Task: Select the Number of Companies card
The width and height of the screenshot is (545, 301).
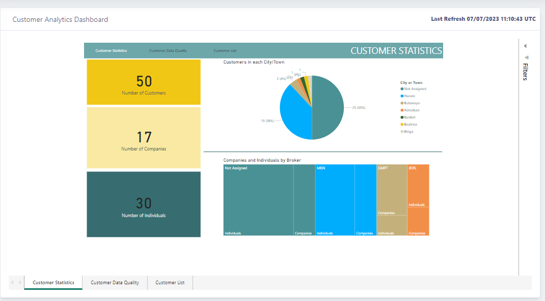Action: click(144, 138)
